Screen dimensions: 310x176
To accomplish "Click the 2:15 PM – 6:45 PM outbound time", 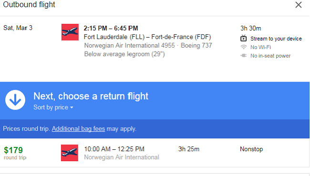I will click(111, 28).
